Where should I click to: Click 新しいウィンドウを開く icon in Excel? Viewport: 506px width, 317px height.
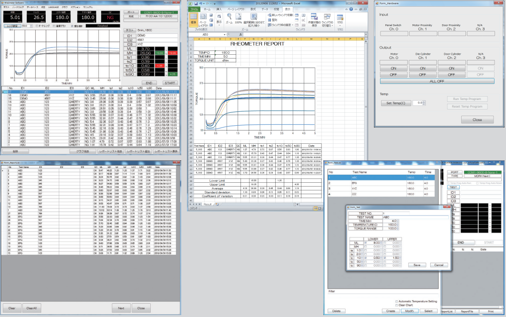pos(269,15)
